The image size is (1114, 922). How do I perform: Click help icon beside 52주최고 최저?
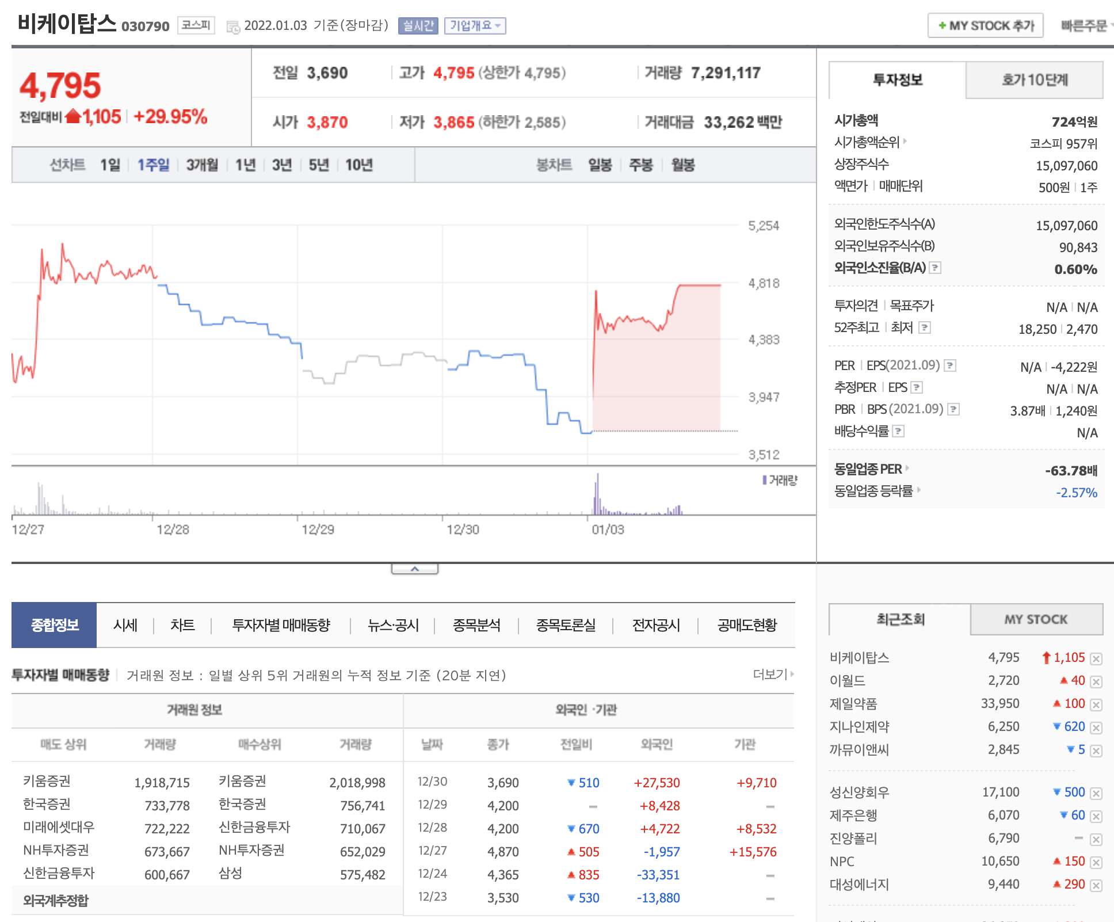(x=925, y=327)
